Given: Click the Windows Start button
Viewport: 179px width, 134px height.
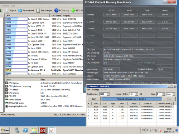Looking at the screenshot, I should point(5,130).
